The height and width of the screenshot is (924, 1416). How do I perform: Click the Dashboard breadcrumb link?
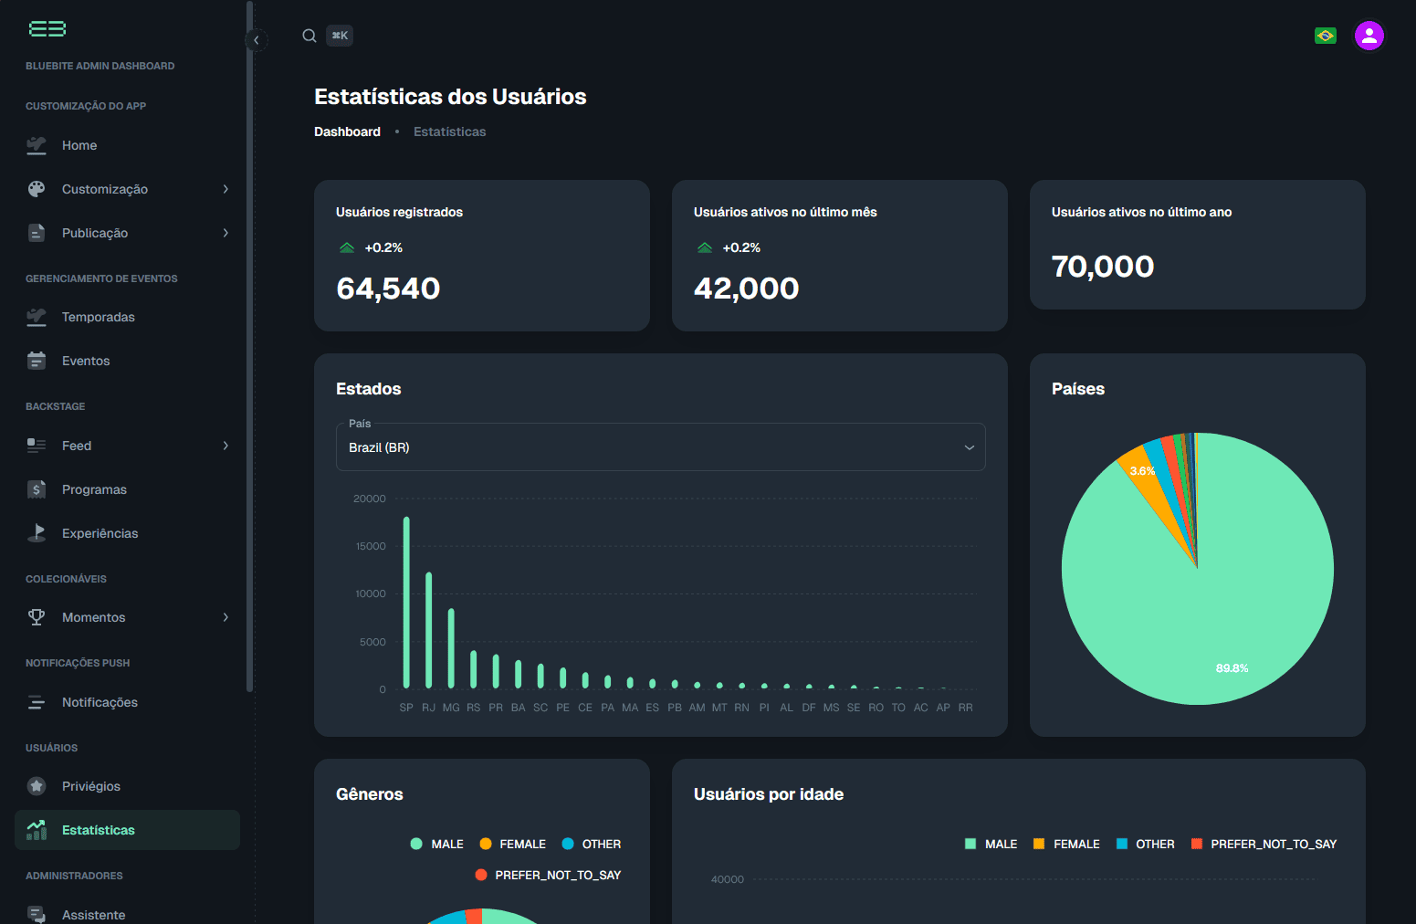(347, 131)
